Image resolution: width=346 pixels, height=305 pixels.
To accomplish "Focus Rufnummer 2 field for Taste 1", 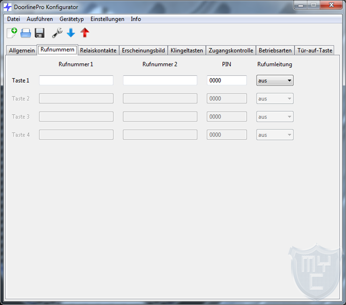I will point(160,81).
